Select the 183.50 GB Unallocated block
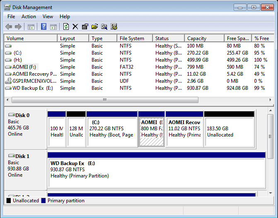This screenshot has width=278, height=218. coord(229,132)
